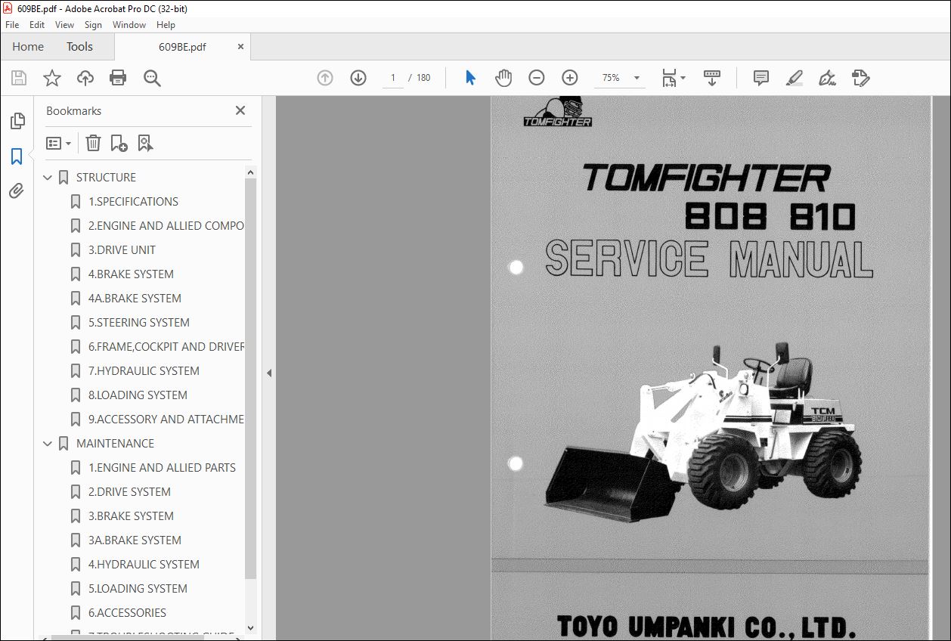Add a sticky note comment
Screen dimensions: 951x641
761,78
